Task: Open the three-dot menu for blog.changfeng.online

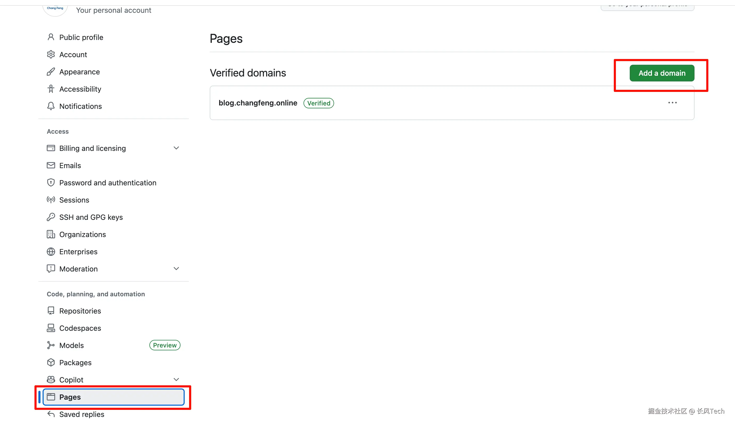Action: 672,103
